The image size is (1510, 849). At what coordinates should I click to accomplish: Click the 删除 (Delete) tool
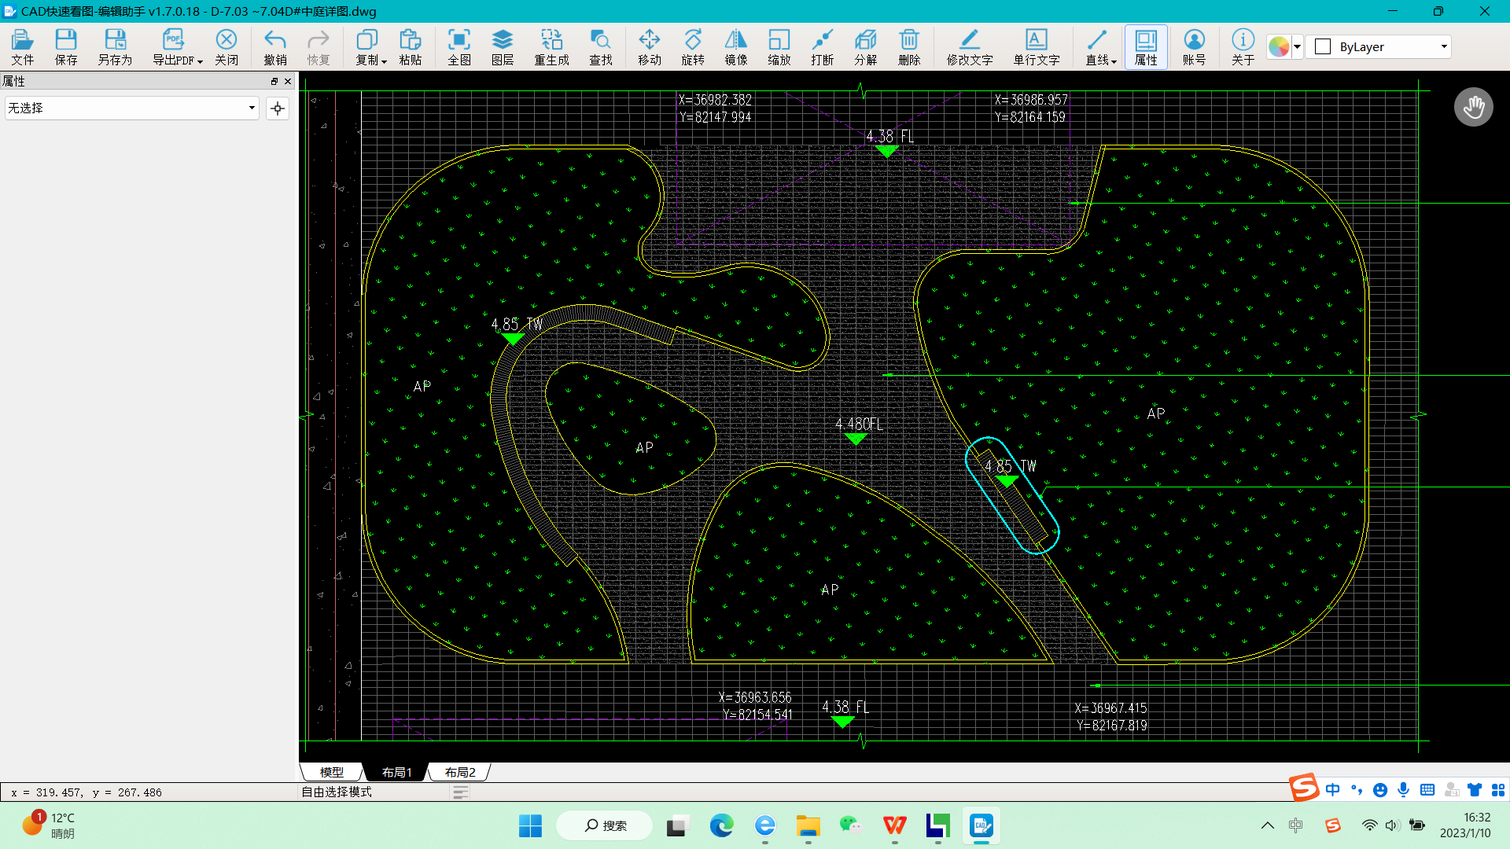pyautogui.click(x=909, y=46)
